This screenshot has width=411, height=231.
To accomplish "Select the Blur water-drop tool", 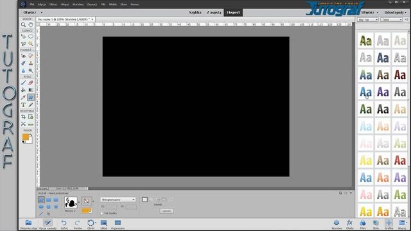I will (23, 71).
